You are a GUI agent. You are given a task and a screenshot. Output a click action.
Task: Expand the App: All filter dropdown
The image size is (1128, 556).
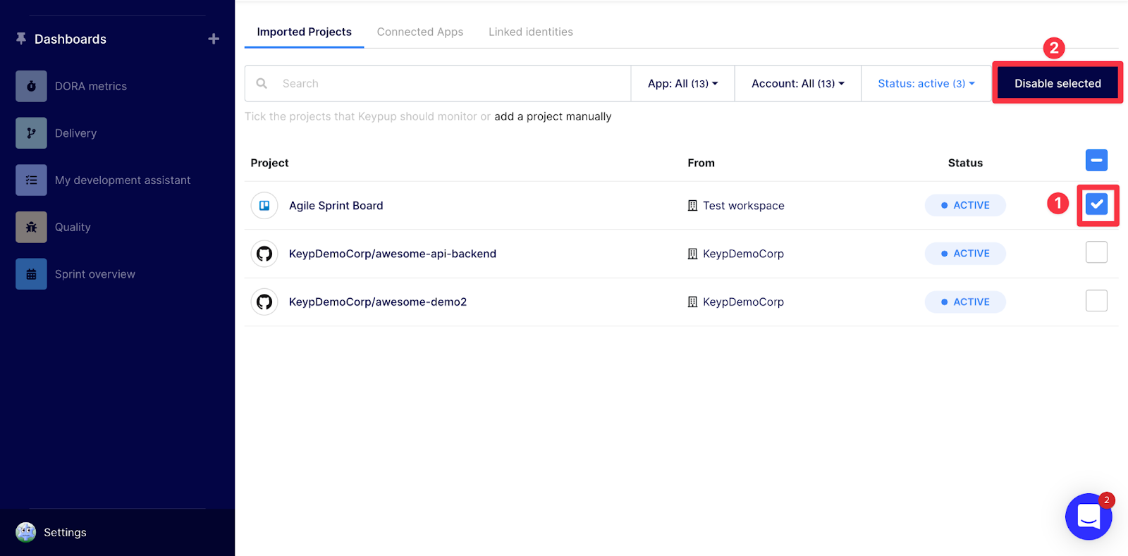coord(682,83)
